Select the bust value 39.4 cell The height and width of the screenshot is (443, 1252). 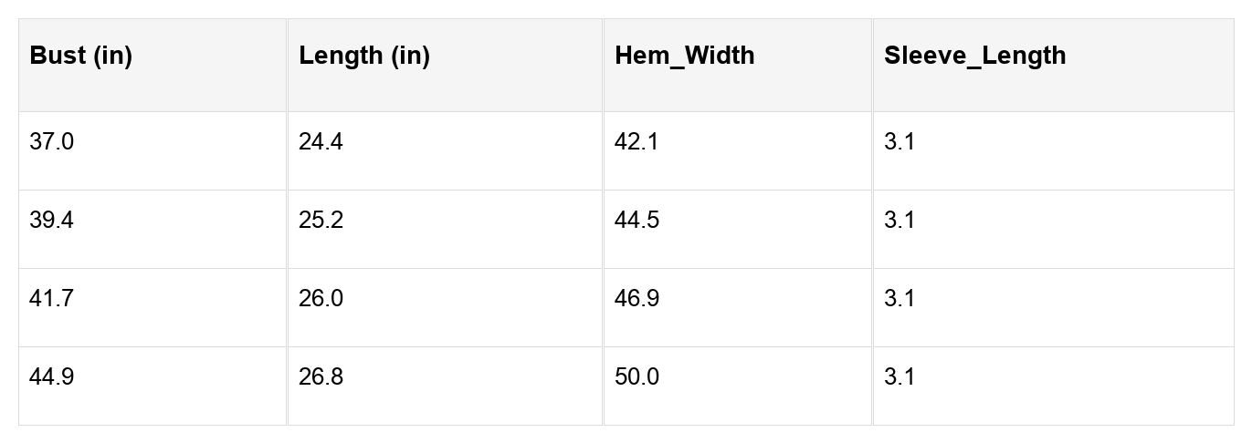tap(51, 221)
